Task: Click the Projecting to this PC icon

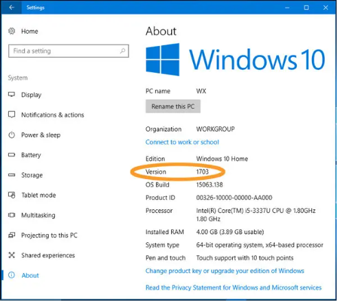Action: pos(12,235)
